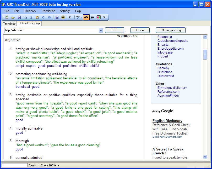Screen dimensions: 212x169
Task: Click the synonym link 'skilful'
Action: tap(95, 66)
